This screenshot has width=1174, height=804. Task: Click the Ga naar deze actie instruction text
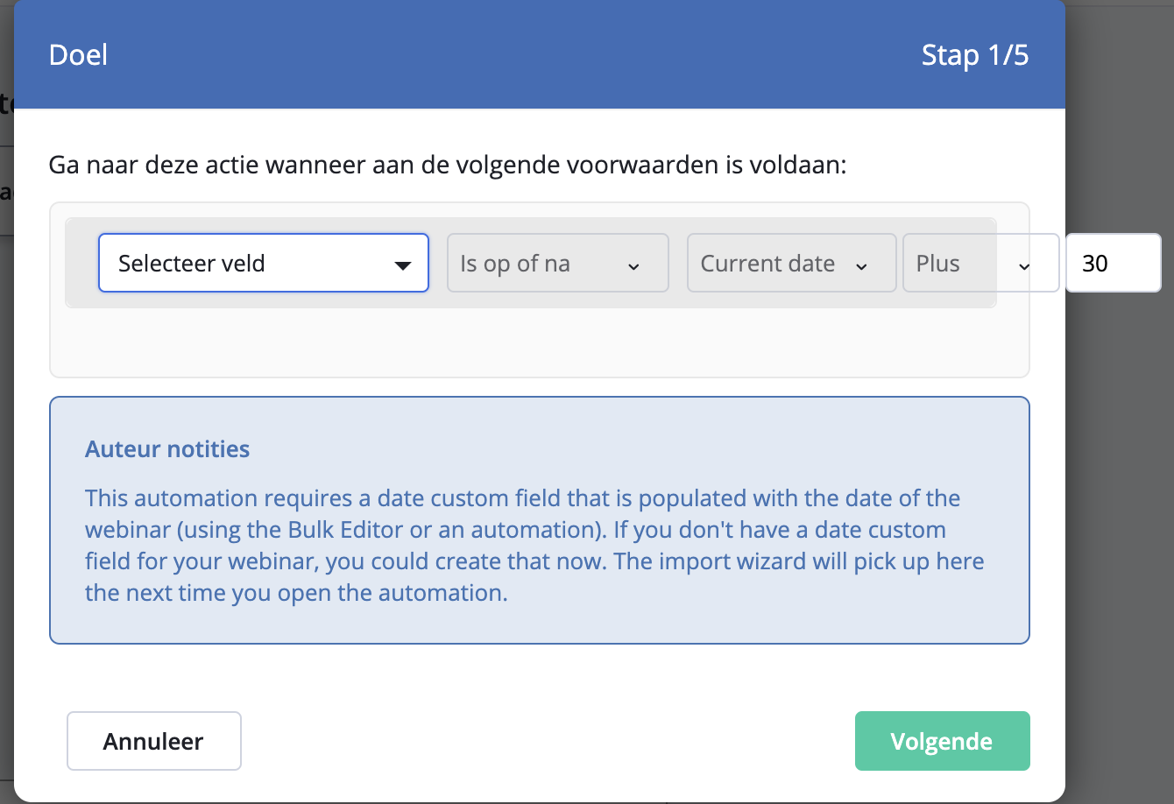[x=448, y=165]
